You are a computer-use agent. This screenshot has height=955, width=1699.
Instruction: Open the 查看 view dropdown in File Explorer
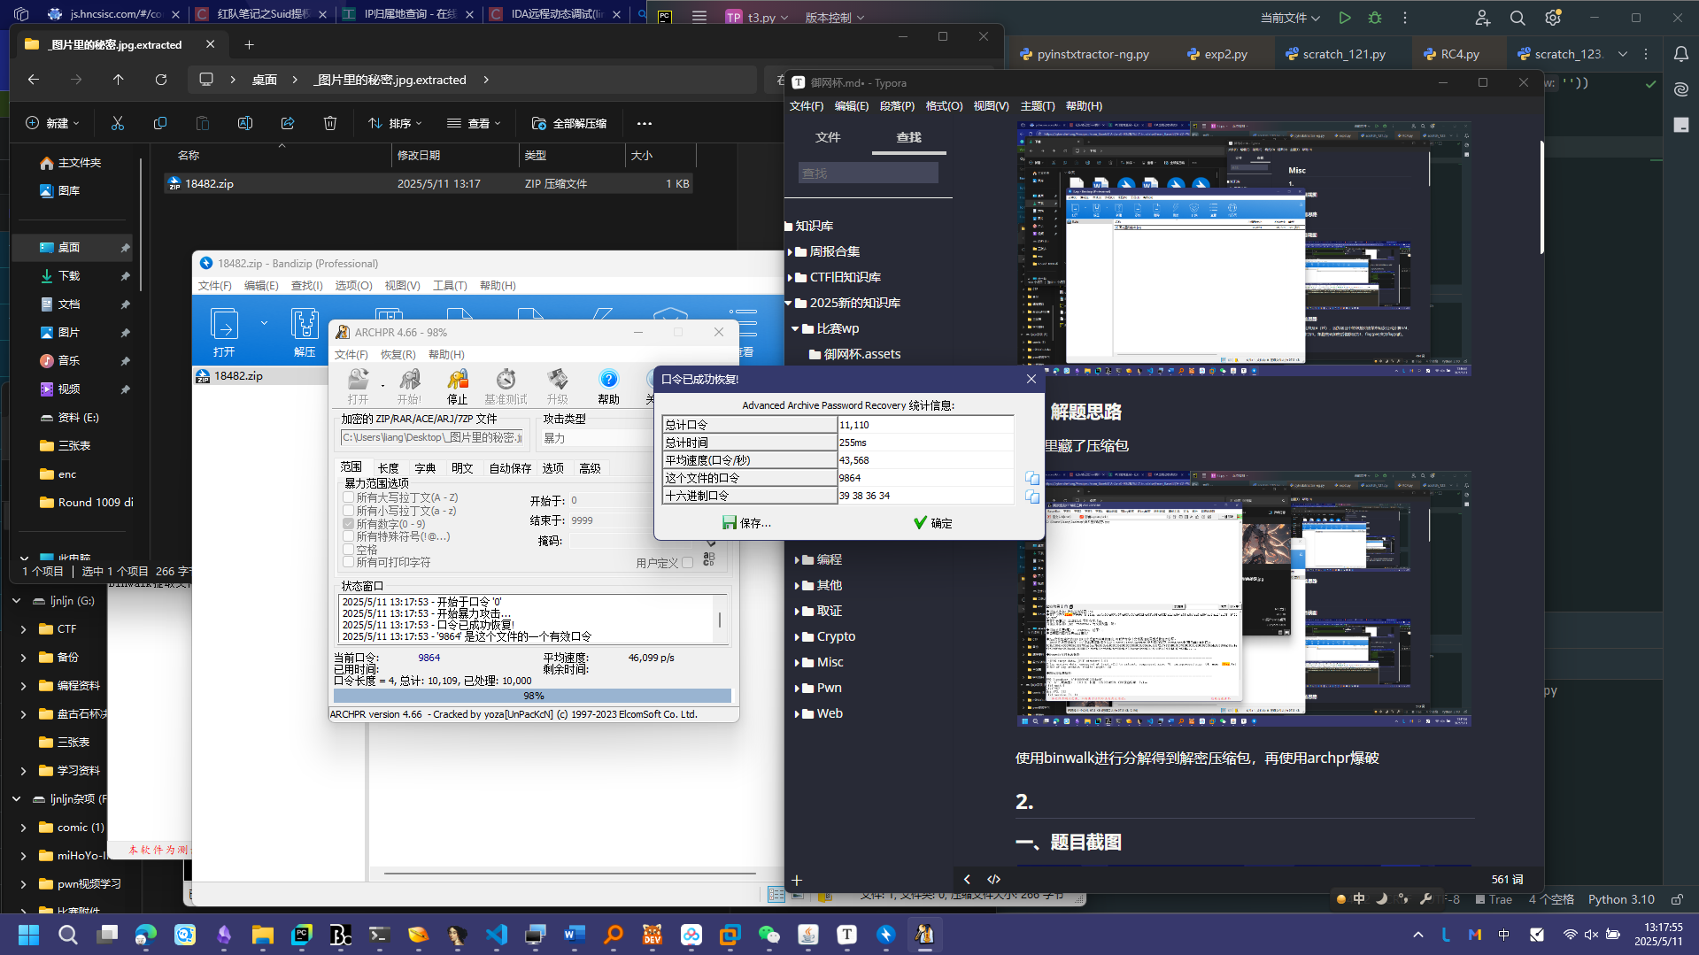tap(475, 123)
